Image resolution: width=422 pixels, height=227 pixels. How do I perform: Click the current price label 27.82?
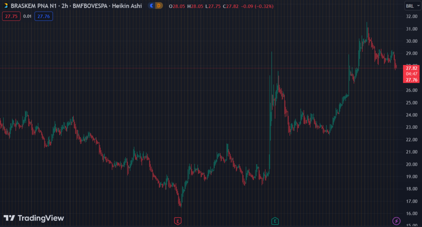[x=412, y=68]
